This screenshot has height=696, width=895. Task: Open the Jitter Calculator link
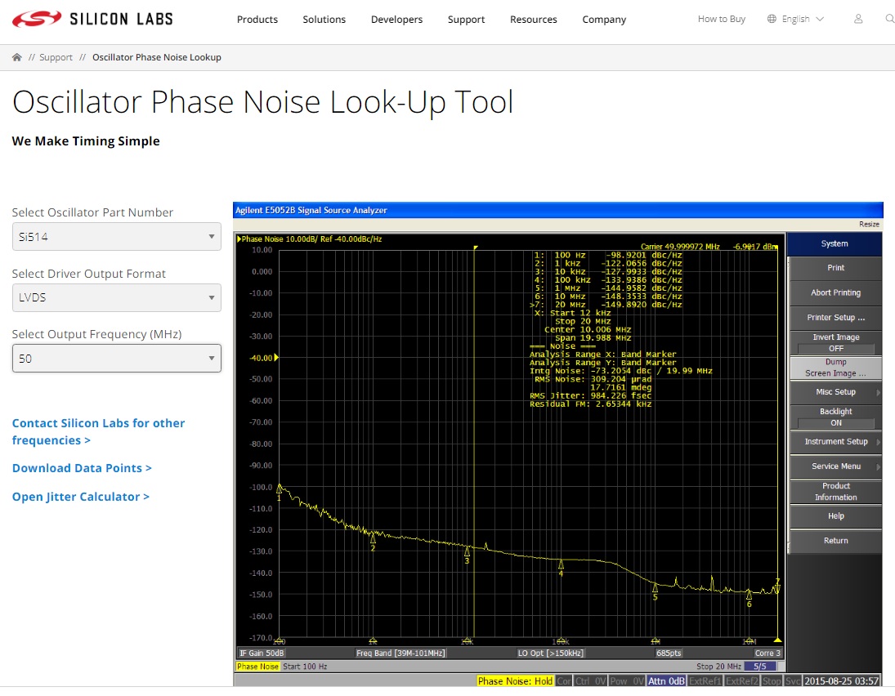point(80,497)
